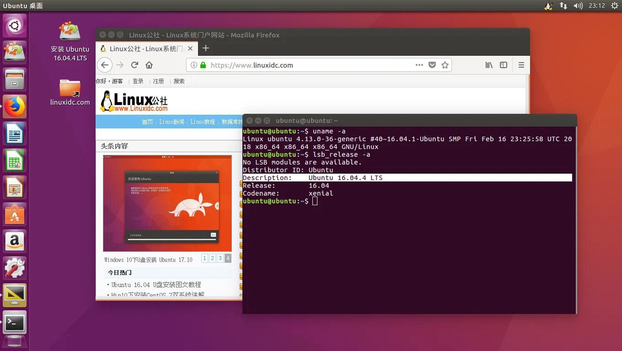Go back in Firefox
The image size is (622, 351).
point(105,65)
